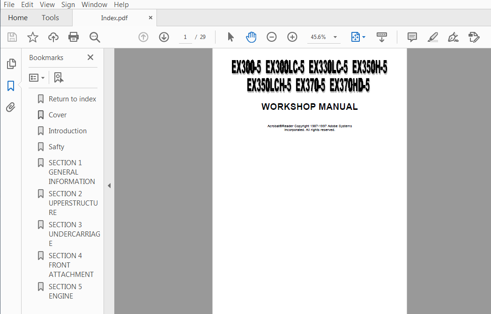Open the Sign menu
The width and height of the screenshot is (491, 314).
pos(68,5)
